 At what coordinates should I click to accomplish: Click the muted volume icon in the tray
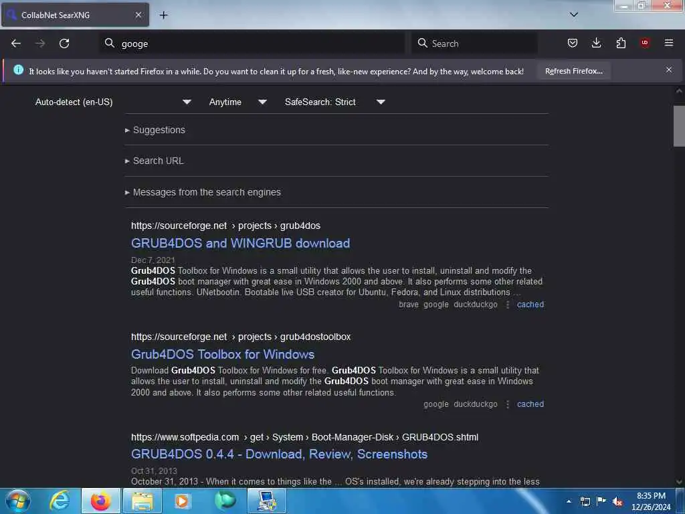click(x=617, y=501)
